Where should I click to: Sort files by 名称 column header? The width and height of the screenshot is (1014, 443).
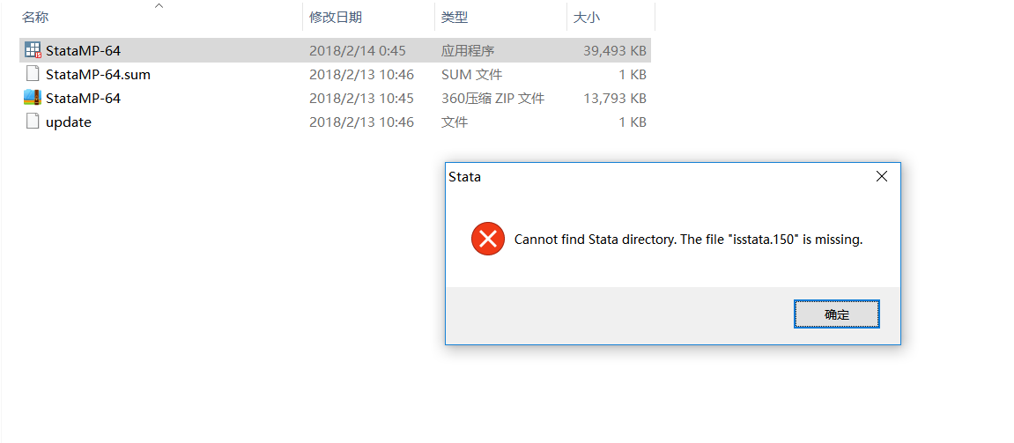coord(35,17)
